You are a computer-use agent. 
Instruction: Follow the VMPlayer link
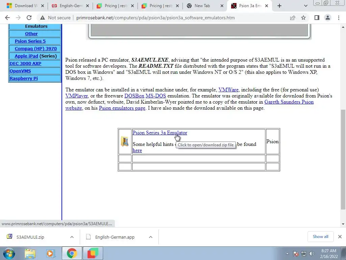click(x=77, y=96)
